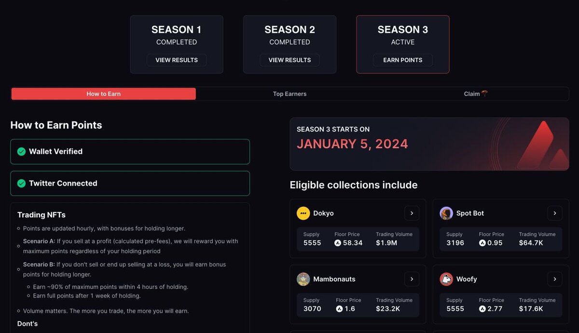Screen dimensions: 579x333
Task: View results for Season 2
Action: (x=289, y=60)
